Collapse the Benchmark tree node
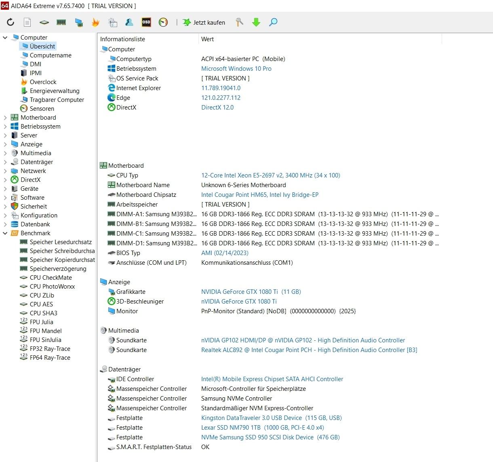 point(5,233)
